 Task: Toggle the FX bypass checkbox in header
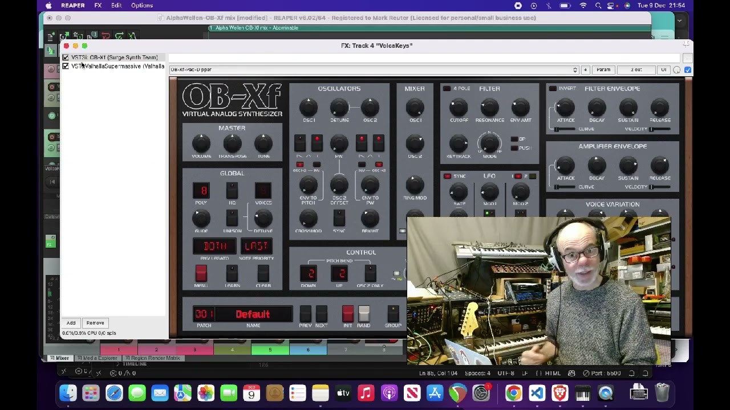(x=688, y=69)
